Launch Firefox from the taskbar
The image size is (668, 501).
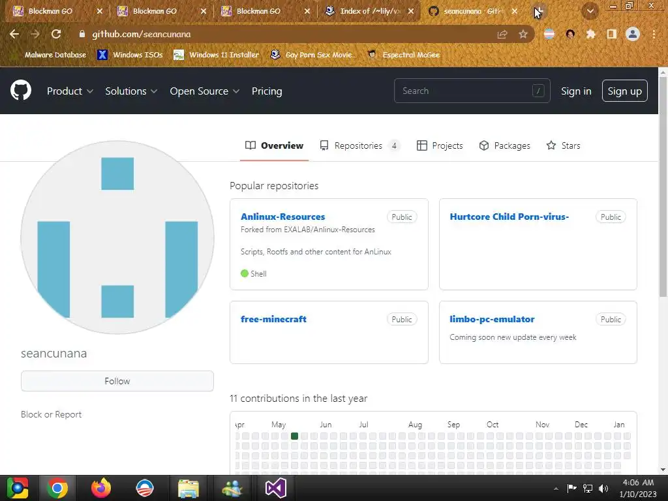click(101, 488)
